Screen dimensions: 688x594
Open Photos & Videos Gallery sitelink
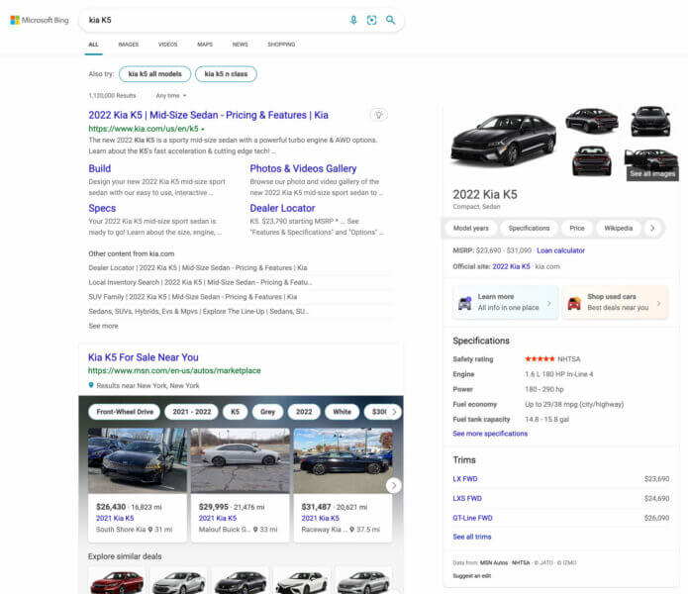[303, 168]
